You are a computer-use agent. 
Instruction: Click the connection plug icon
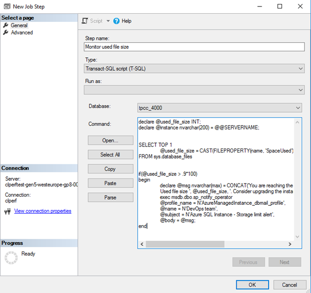click(x=7, y=211)
